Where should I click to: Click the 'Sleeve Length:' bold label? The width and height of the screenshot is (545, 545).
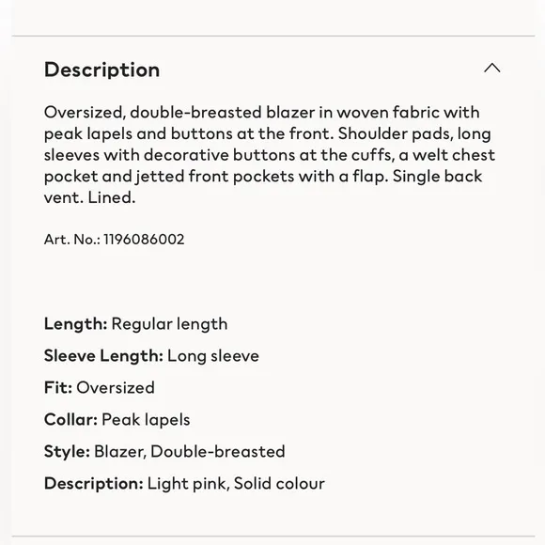coord(103,356)
